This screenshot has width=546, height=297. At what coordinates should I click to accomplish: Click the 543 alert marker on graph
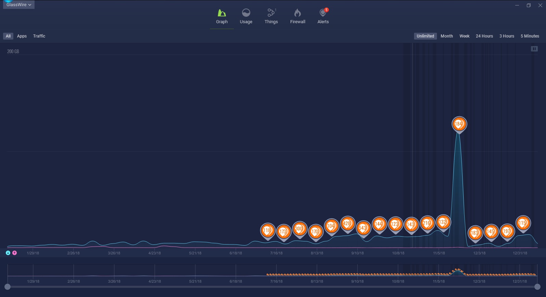363,228
